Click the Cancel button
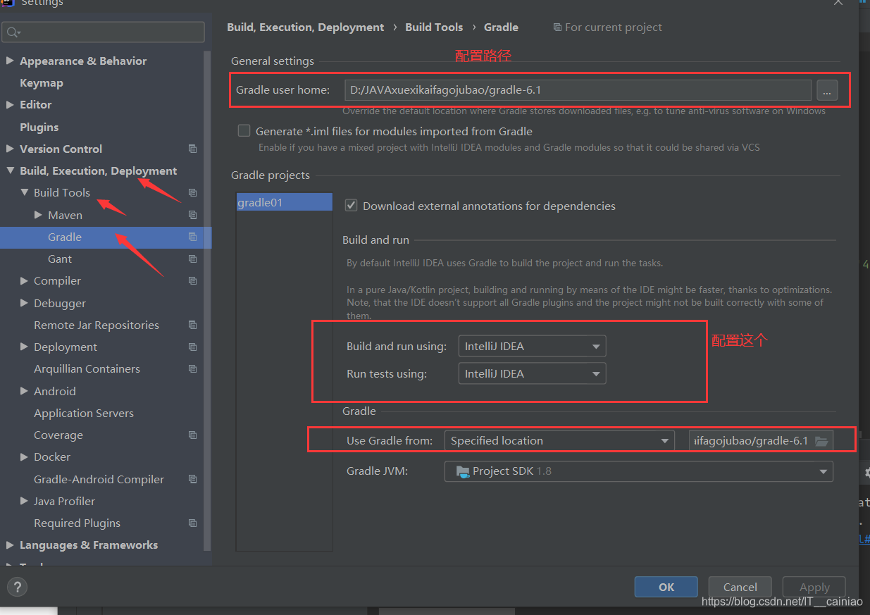 tap(740, 587)
